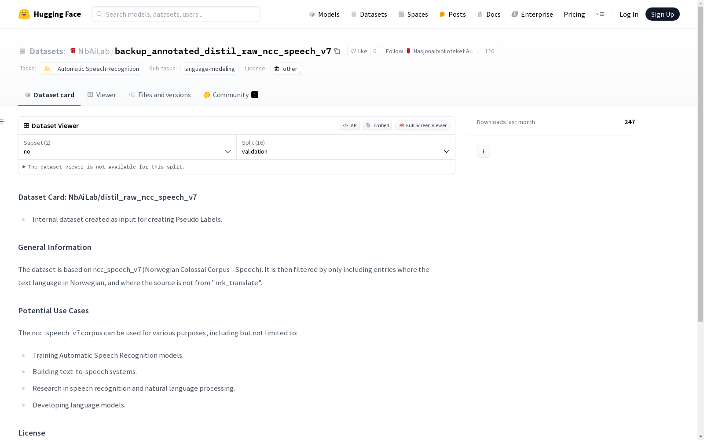The image size is (704, 440).
Task: Click the heart like icon
Action: pos(353,51)
